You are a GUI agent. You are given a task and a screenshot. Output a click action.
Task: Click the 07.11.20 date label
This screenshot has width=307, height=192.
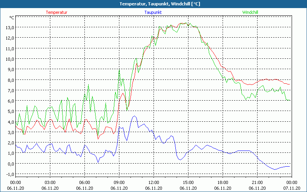pyautogui.click(x=292, y=188)
